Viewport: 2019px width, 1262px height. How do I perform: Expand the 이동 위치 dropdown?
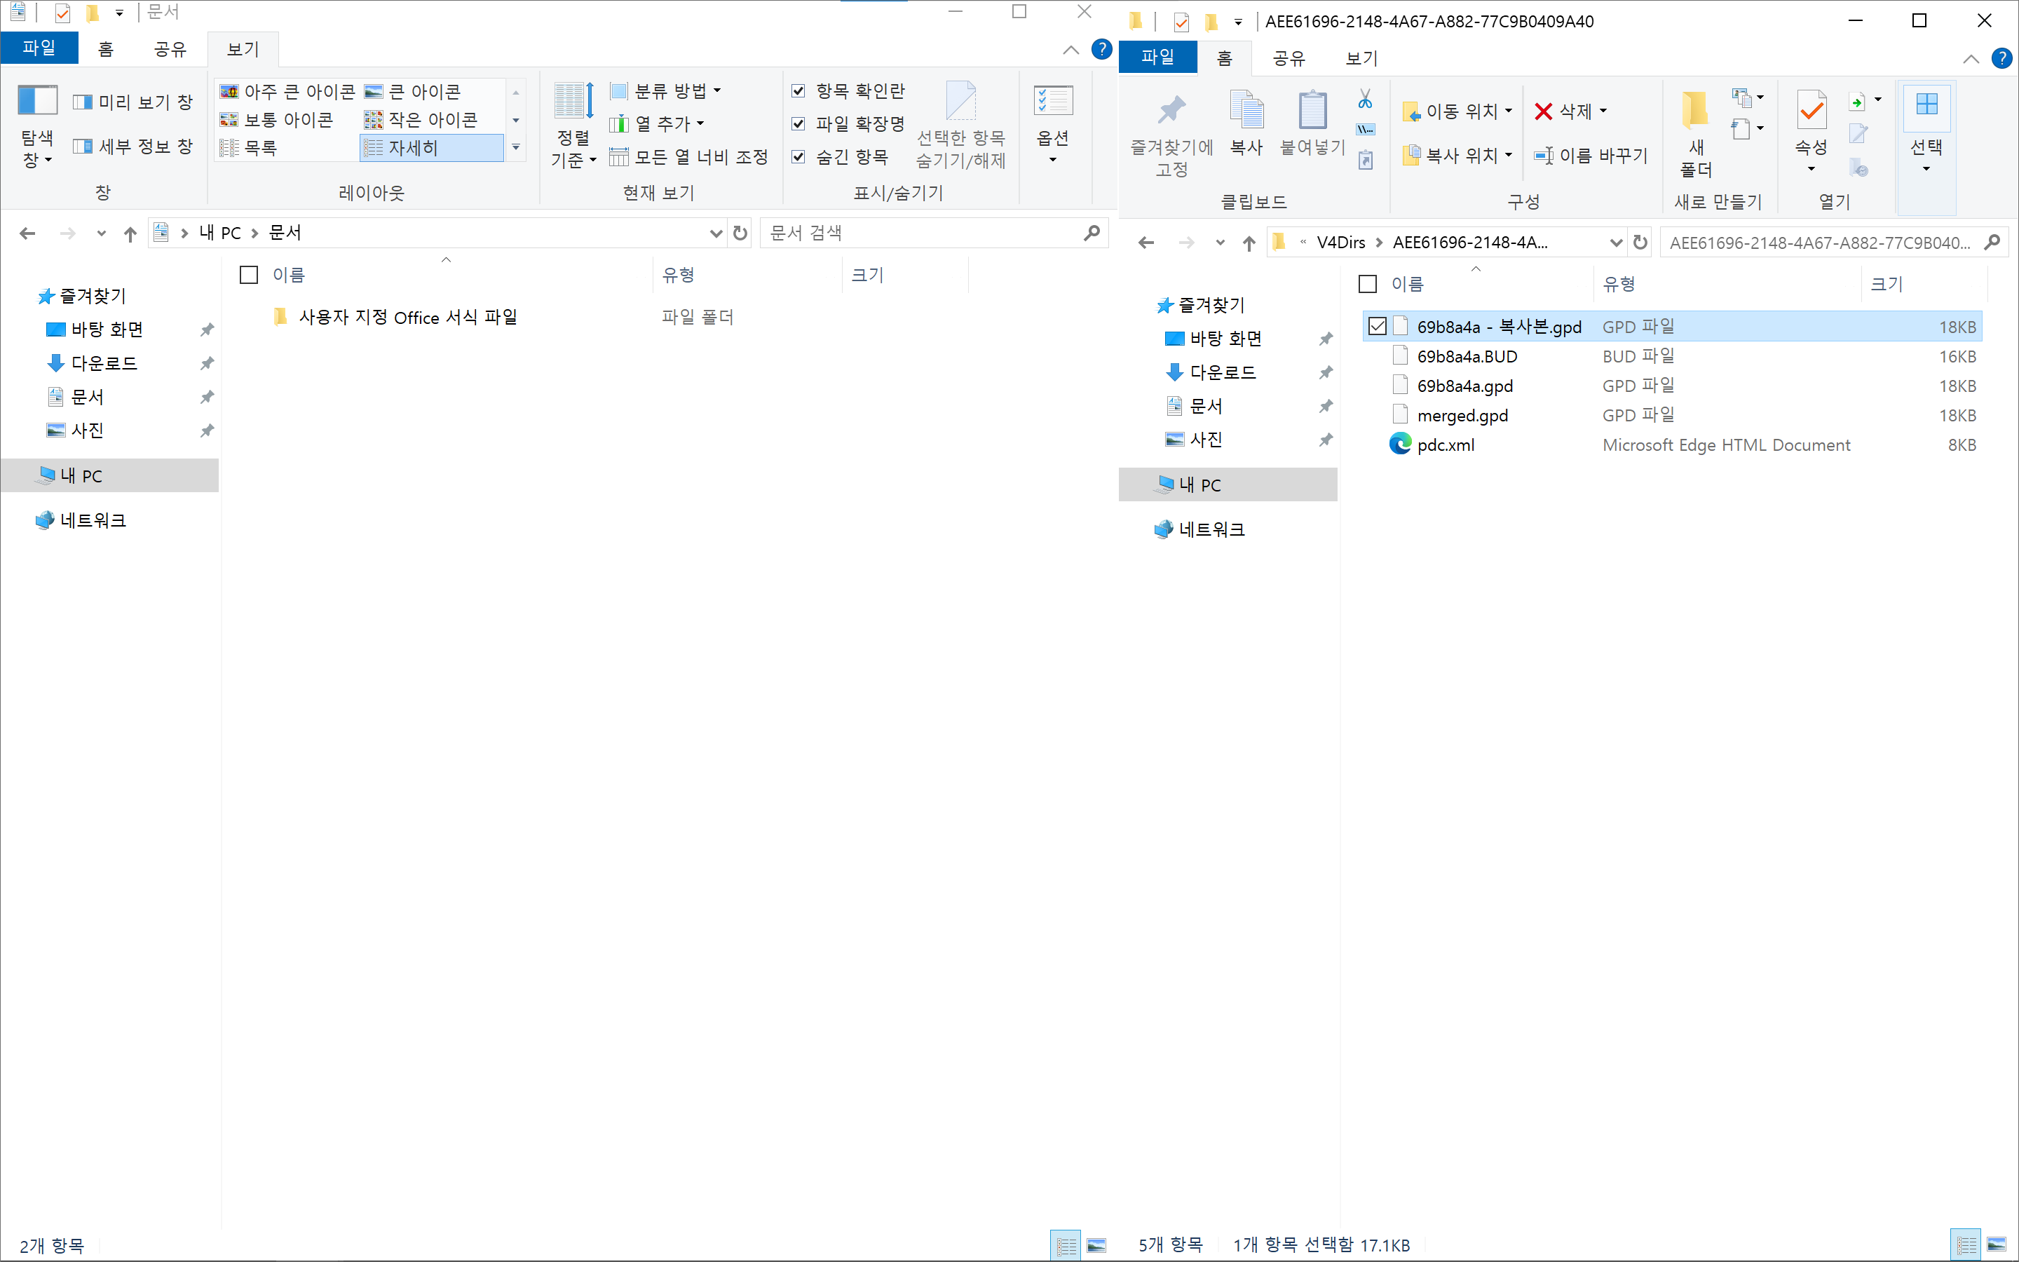pyautogui.click(x=1509, y=111)
